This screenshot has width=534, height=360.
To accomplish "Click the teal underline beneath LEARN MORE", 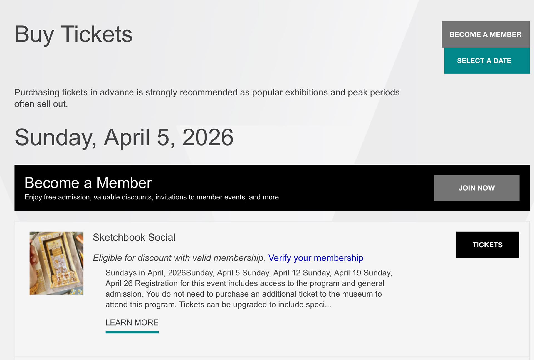I will tap(132, 332).
